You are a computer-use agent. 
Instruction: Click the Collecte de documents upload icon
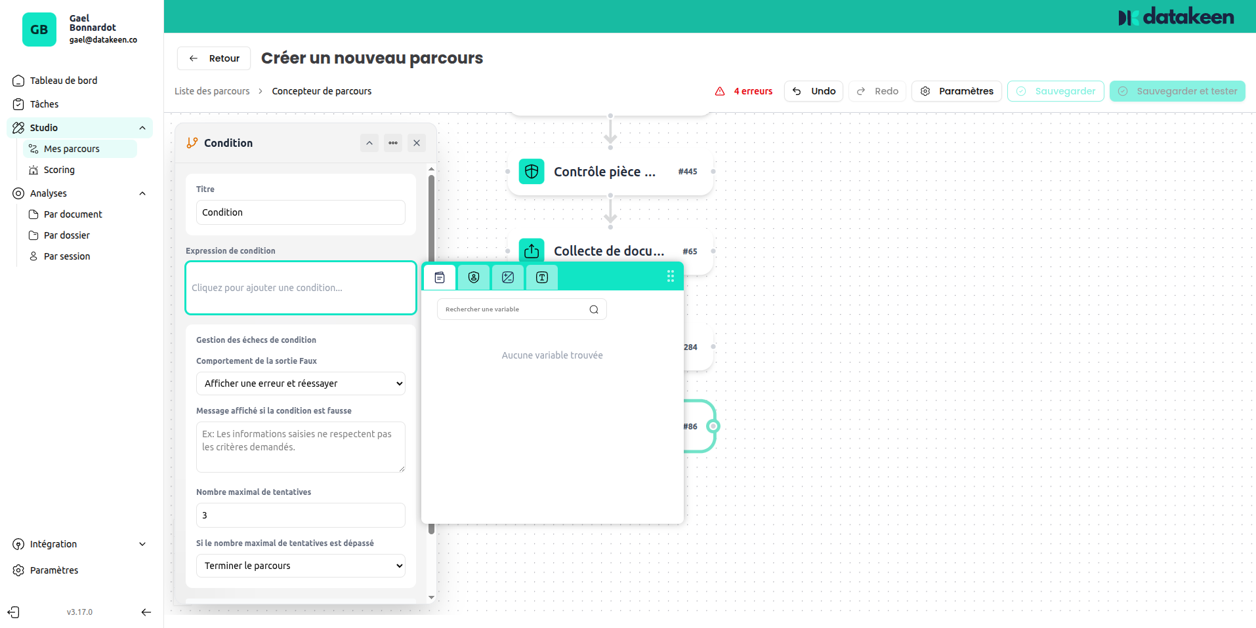click(532, 251)
